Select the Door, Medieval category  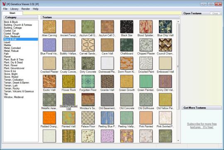point(12,36)
